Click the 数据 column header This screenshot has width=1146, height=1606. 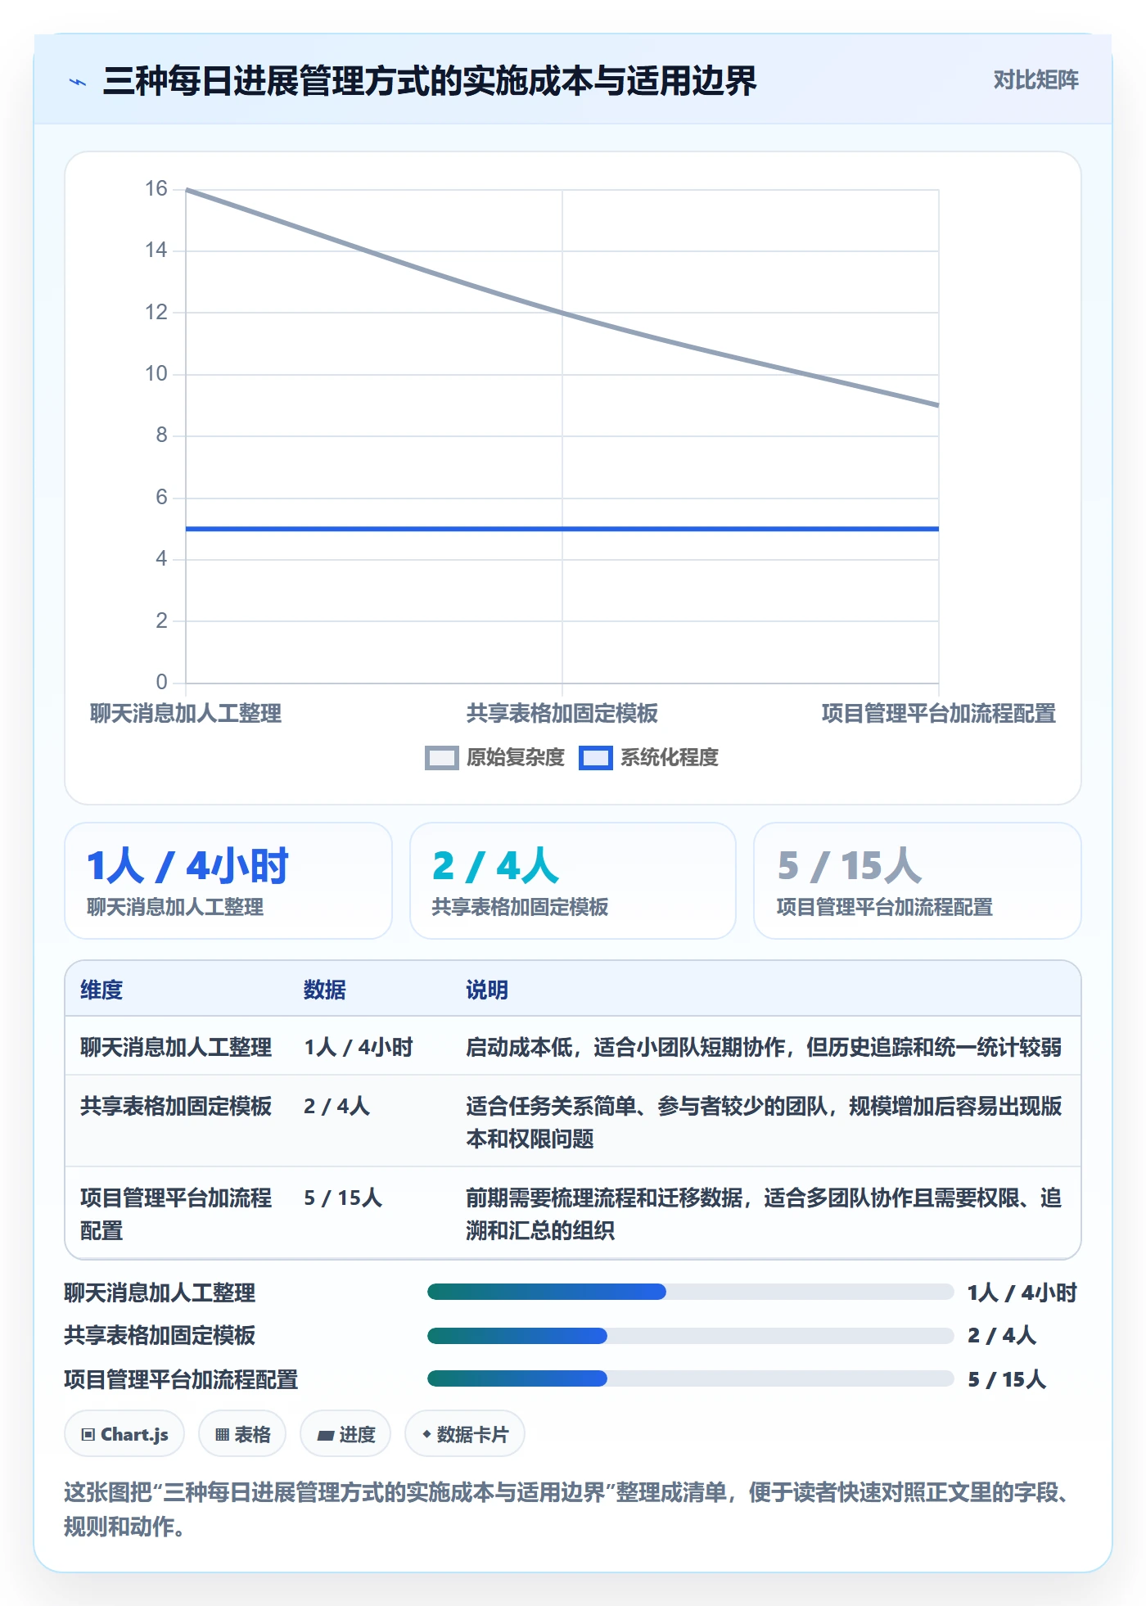(325, 990)
